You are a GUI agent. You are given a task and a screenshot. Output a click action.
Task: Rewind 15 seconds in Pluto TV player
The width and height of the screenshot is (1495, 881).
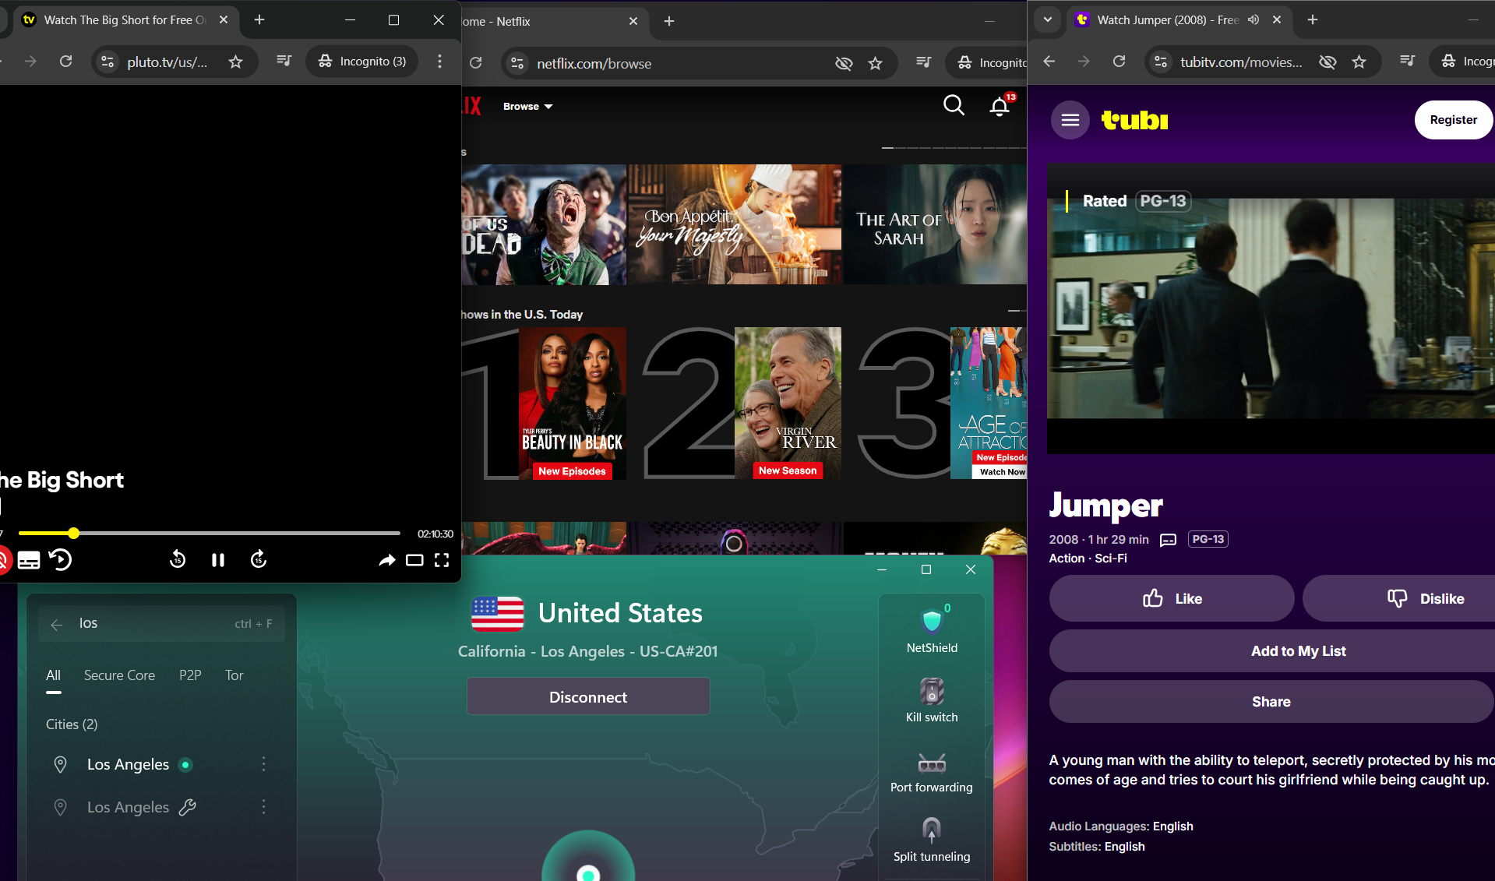tap(178, 559)
